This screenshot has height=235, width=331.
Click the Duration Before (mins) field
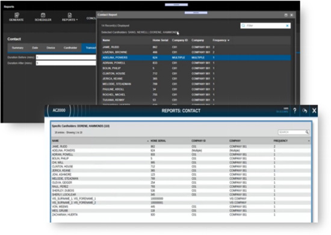[66, 57]
